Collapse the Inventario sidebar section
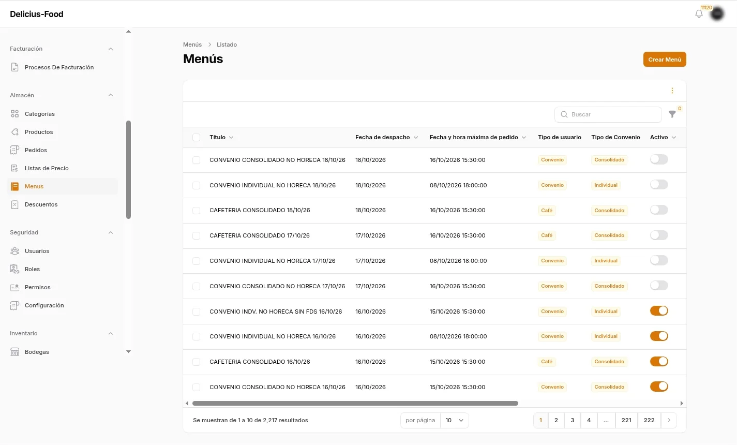This screenshot has height=445, width=737. [111, 333]
